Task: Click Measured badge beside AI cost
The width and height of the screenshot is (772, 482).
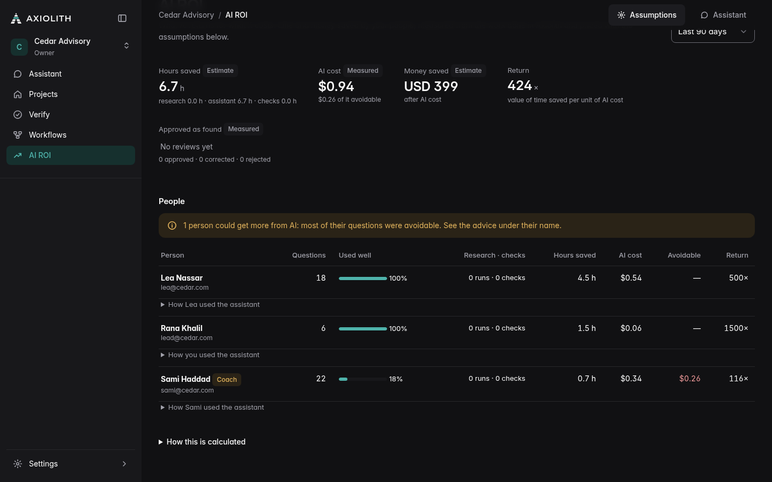Action: (x=362, y=71)
